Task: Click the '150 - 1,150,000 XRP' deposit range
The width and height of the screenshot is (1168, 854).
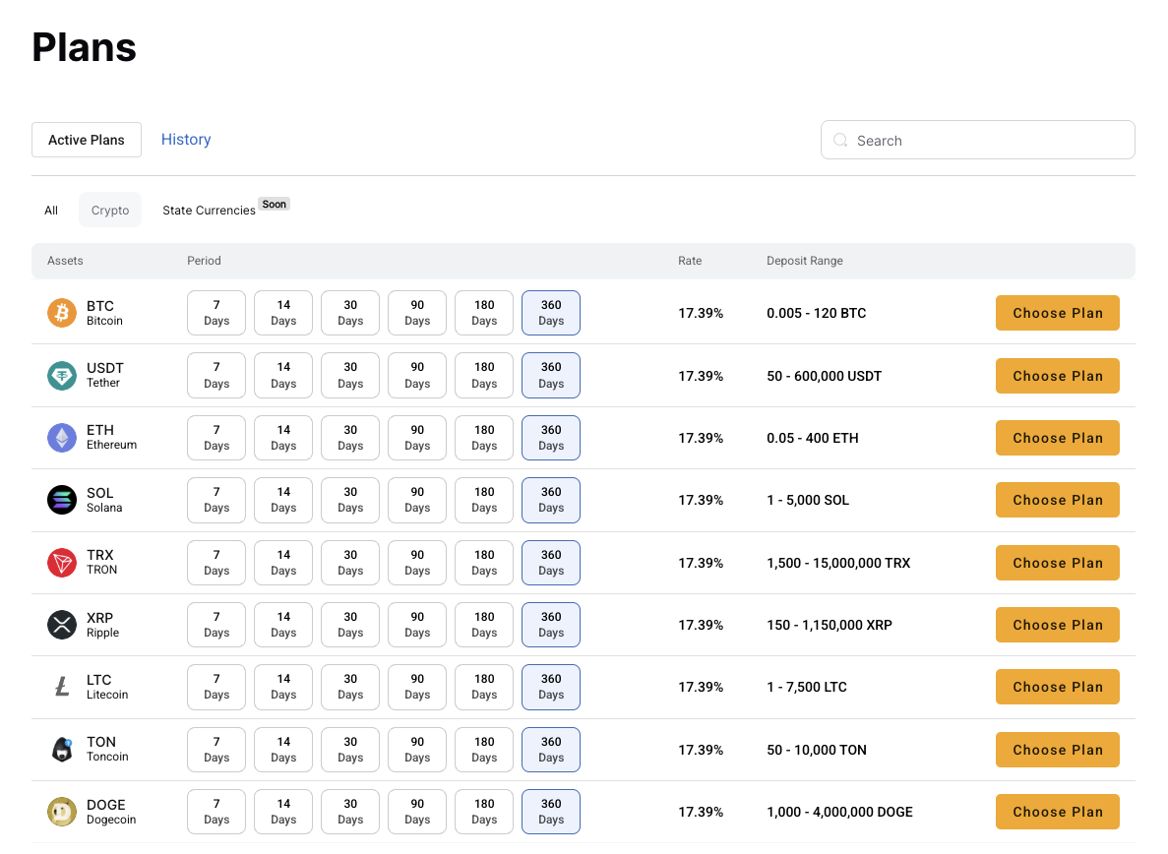Action: coord(830,625)
